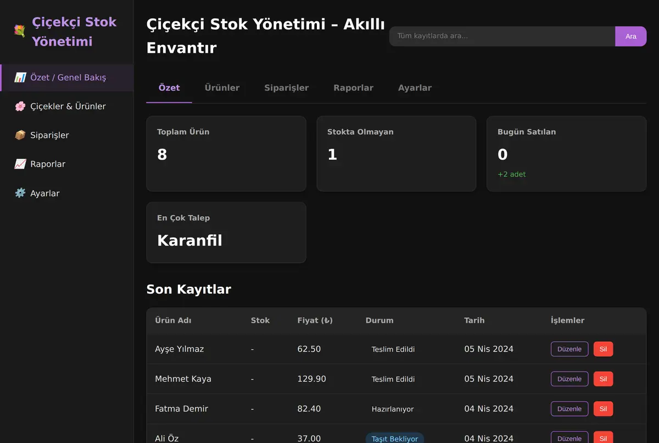This screenshot has height=443, width=659.
Task: Go to Çiçekler & Ürünler sidebar item
Action: click(x=66, y=107)
